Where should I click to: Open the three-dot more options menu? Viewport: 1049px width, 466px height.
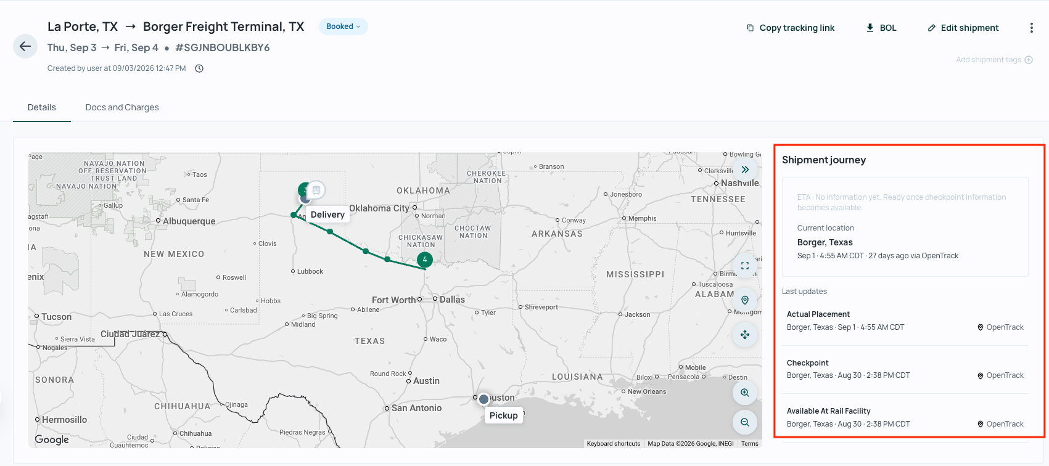click(1031, 28)
